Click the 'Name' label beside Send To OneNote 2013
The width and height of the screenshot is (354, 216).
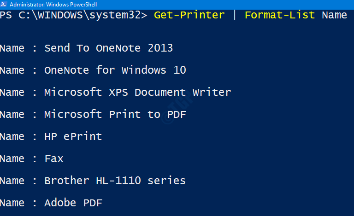(x=12, y=48)
